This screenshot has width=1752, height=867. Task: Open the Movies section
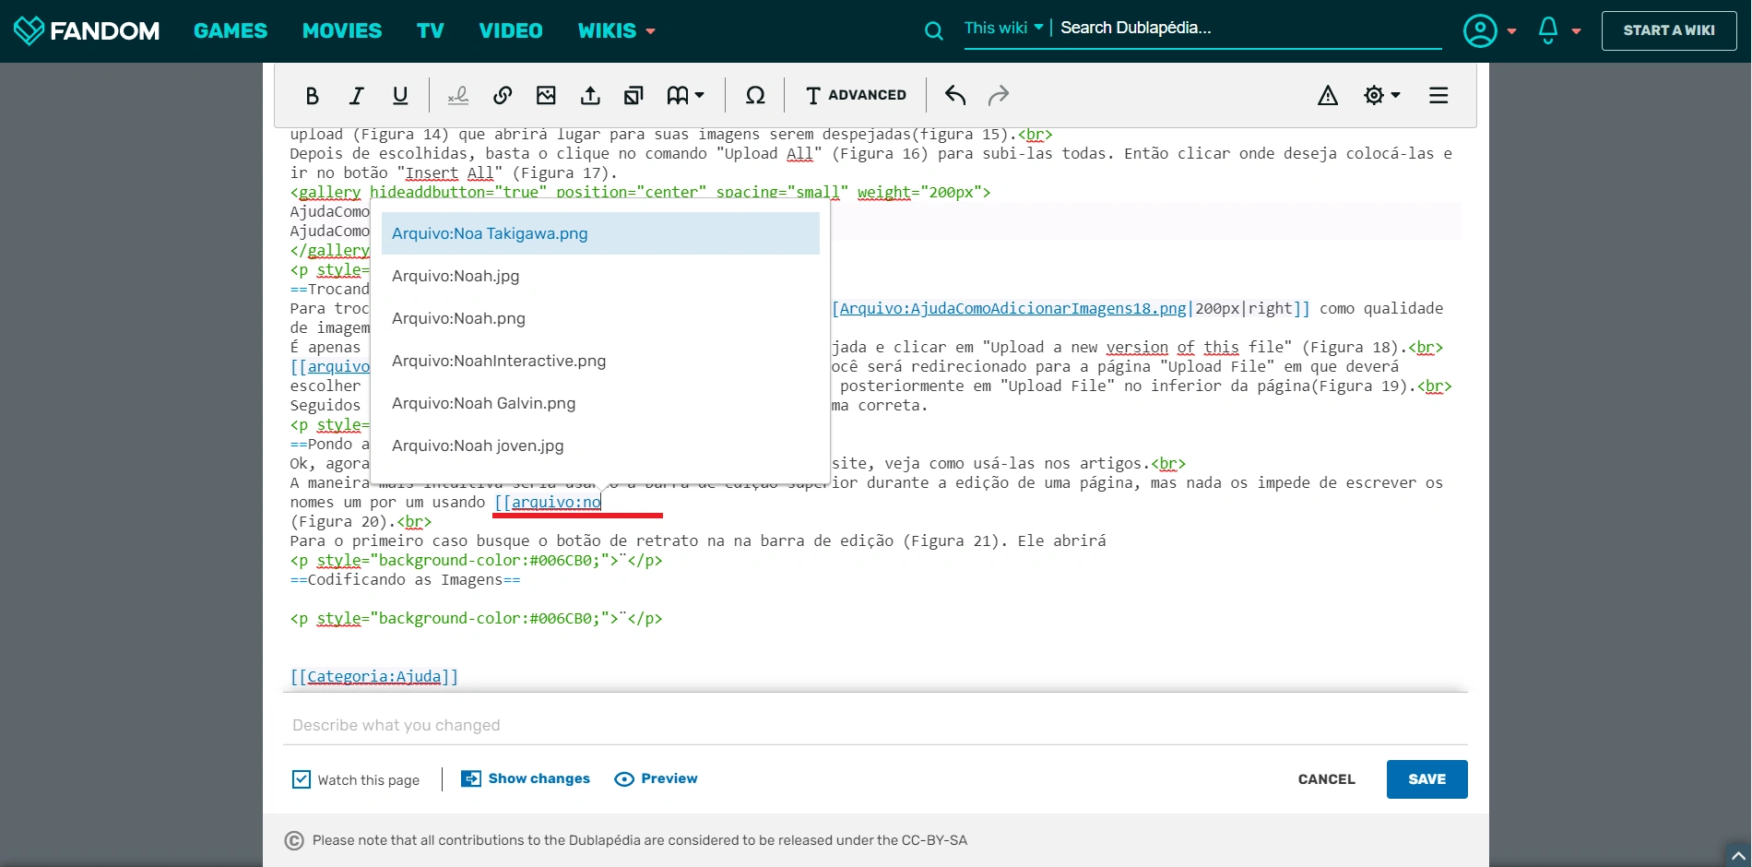tap(342, 30)
